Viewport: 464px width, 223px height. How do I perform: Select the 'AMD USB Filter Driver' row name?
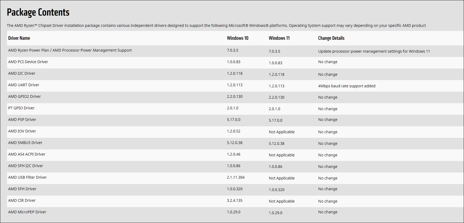(x=27, y=177)
